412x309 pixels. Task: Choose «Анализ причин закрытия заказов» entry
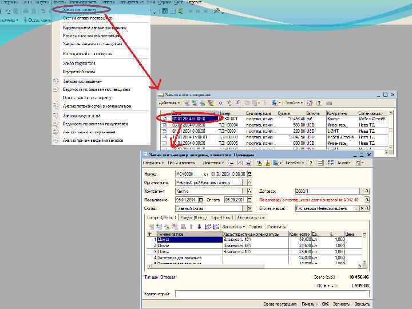(x=93, y=140)
